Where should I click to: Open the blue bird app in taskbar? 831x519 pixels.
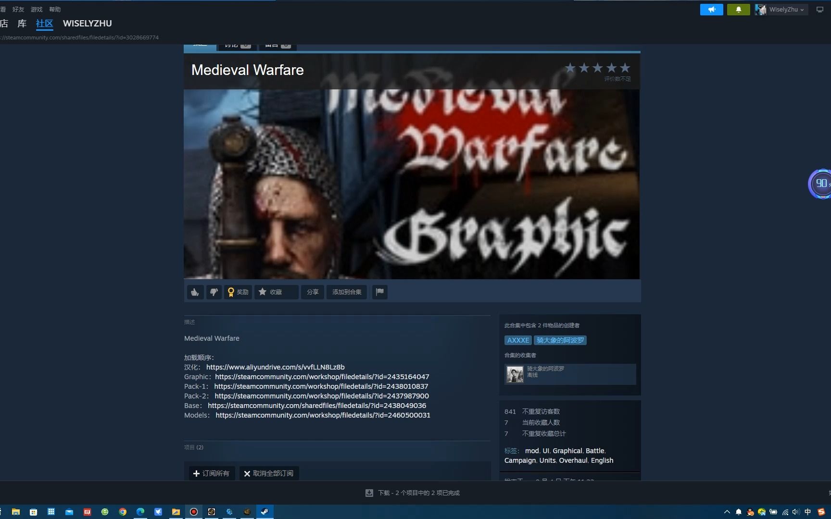(x=158, y=512)
